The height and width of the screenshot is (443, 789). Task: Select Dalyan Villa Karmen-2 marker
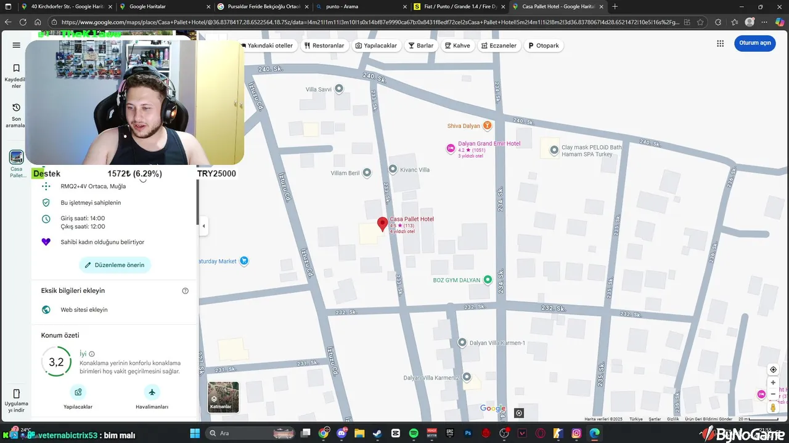coord(467,377)
